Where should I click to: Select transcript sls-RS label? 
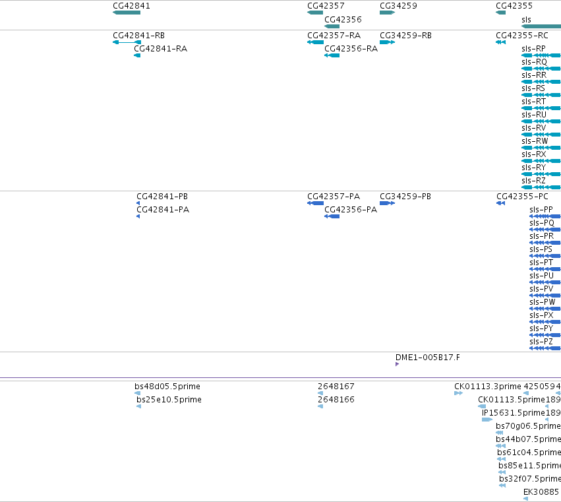(533, 88)
